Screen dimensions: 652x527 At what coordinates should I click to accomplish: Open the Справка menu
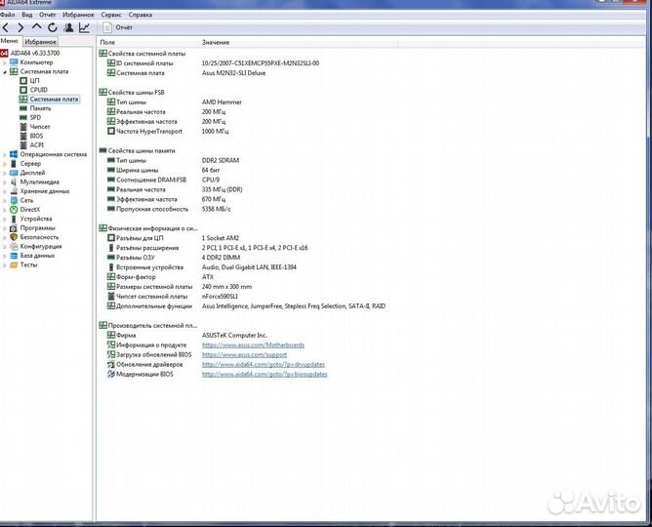point(141,16)
